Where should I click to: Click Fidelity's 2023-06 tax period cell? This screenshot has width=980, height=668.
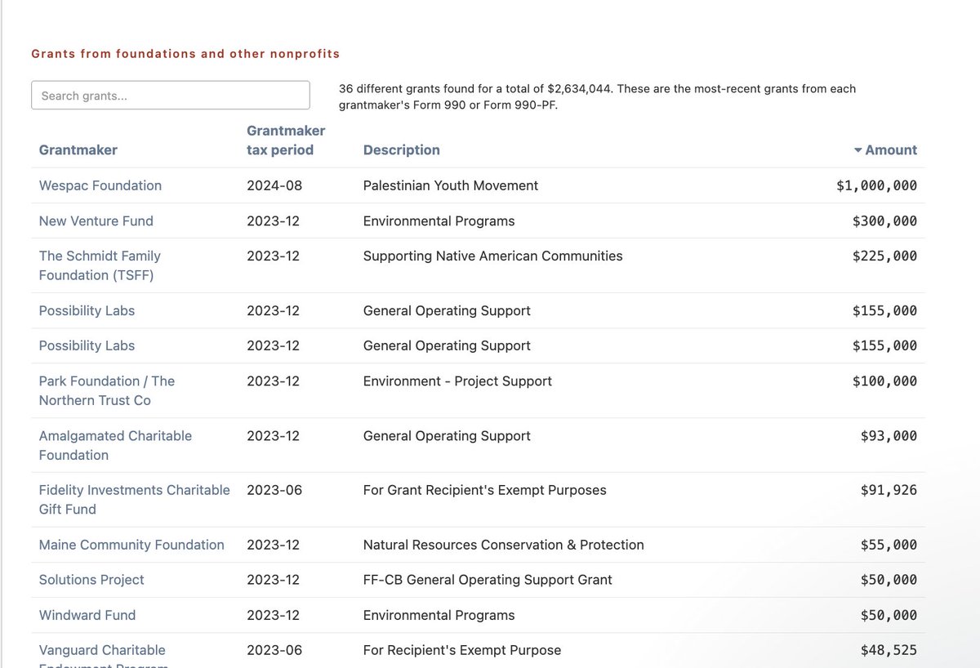(x=274, y=490)
